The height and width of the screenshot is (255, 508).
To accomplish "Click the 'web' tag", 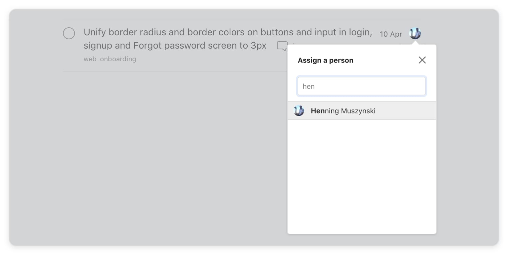I will tap(90, 59).
